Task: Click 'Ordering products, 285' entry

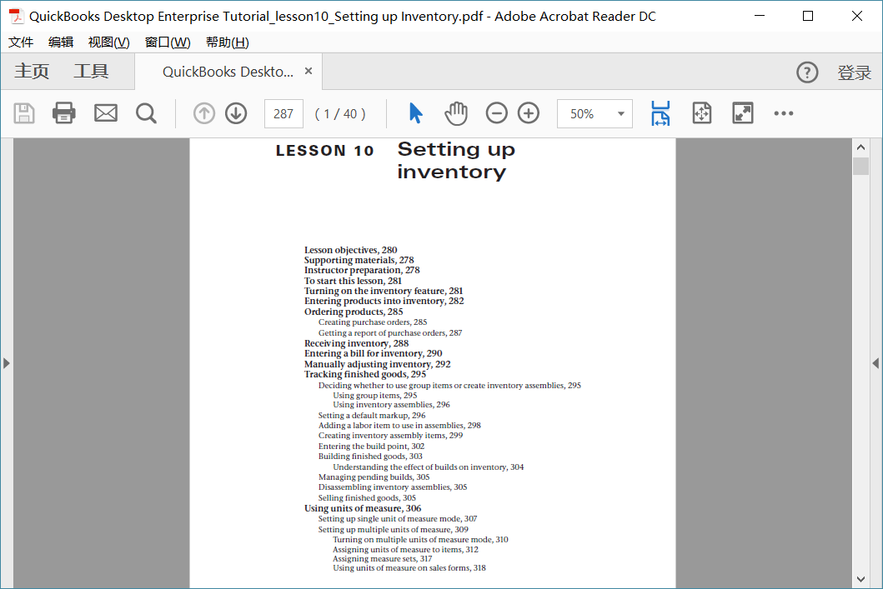Action: (x=354, y=312)
